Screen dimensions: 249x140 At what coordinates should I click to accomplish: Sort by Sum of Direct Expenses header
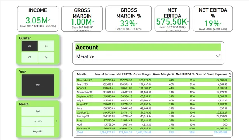pos(212,74)
